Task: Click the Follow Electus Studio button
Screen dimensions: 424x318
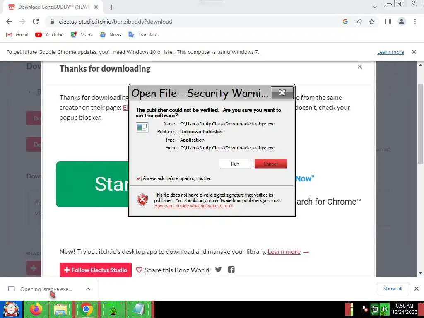Action: point(96,270)
